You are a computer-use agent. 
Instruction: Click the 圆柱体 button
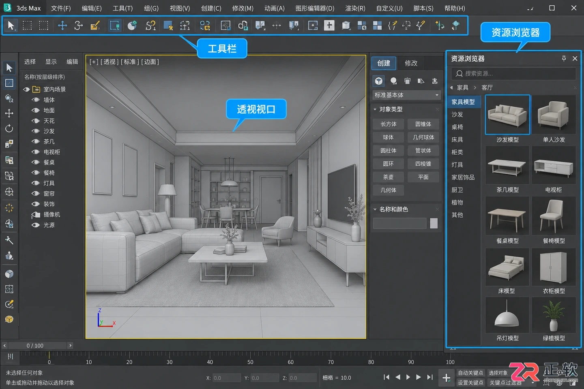pos(389,150)
